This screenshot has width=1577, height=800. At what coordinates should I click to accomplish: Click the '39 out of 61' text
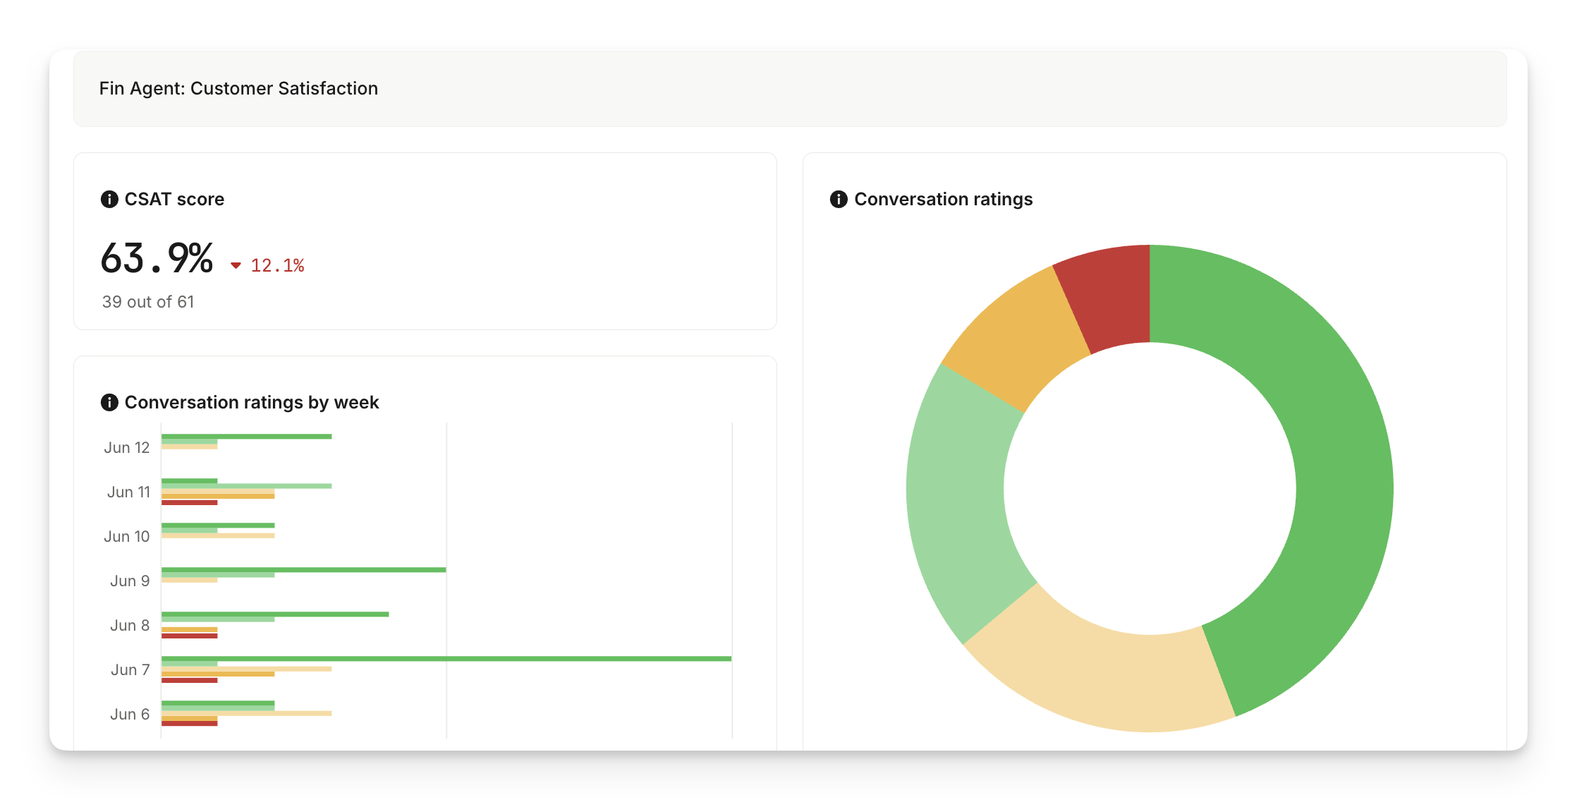[148, 302]
